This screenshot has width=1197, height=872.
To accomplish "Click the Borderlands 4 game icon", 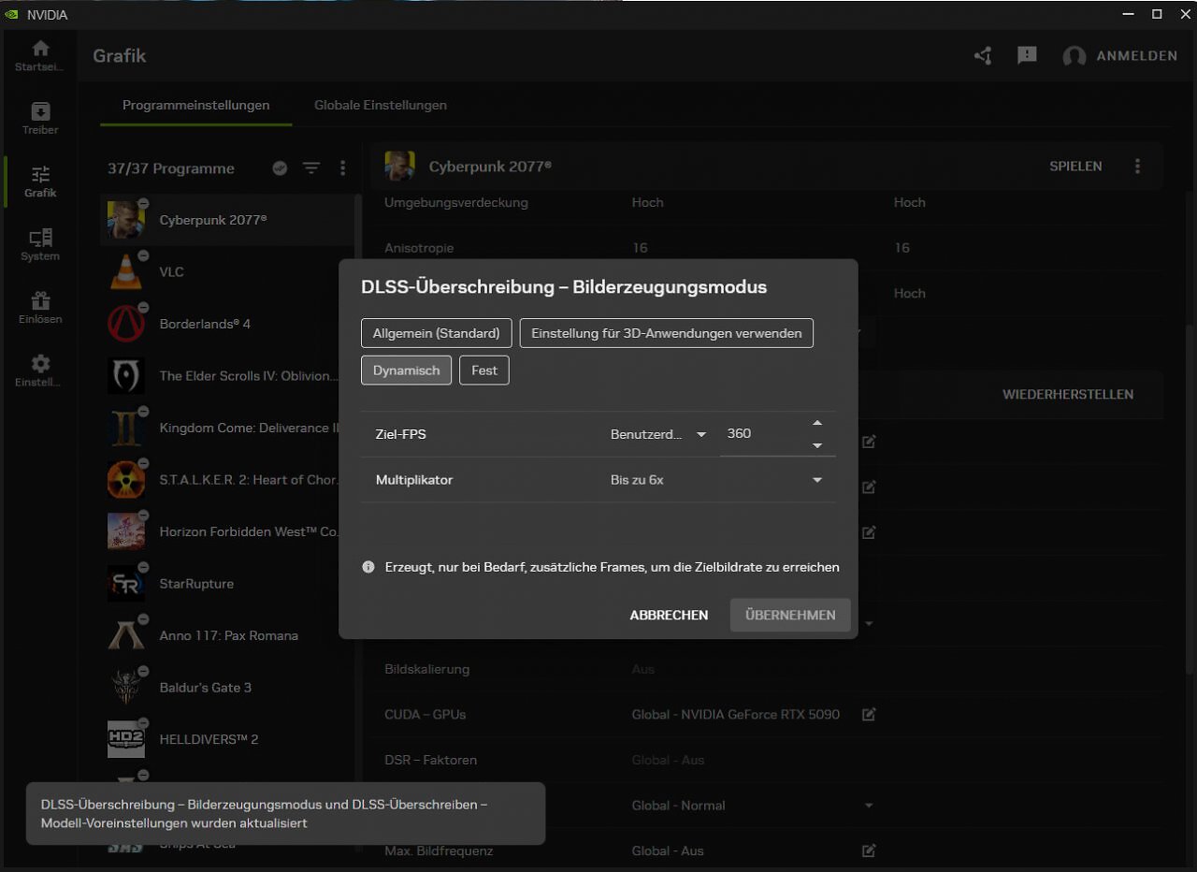I will [125, 324].
